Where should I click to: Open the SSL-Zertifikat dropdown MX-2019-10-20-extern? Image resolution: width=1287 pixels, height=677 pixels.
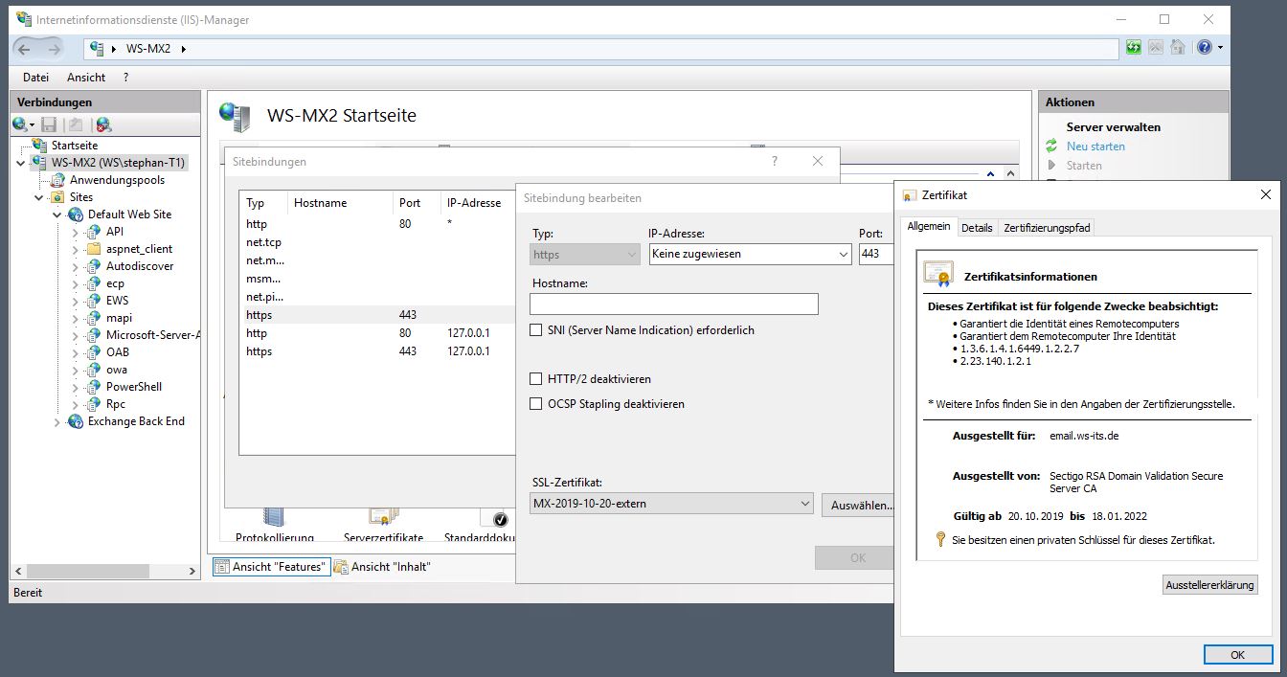point(671,504)
